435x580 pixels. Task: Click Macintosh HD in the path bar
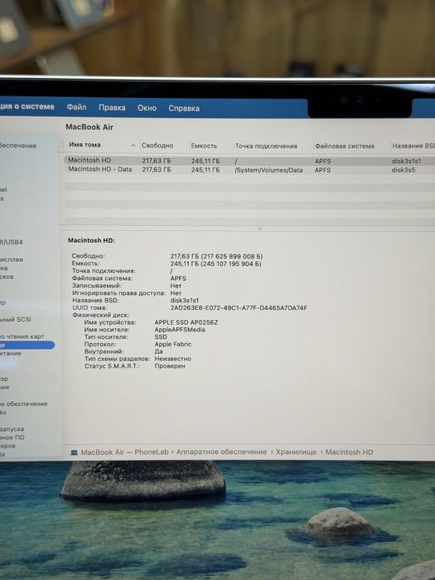click(349, 452)
